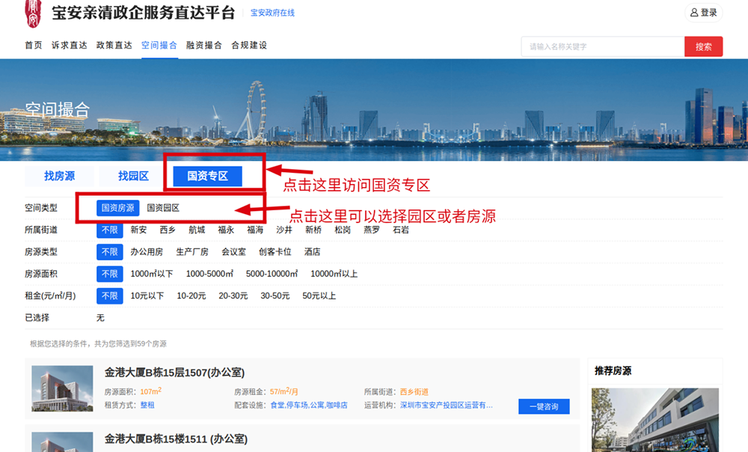Select the 空间撮合 nav item
This screenshot has width=748, height=452.
[159, 46]
